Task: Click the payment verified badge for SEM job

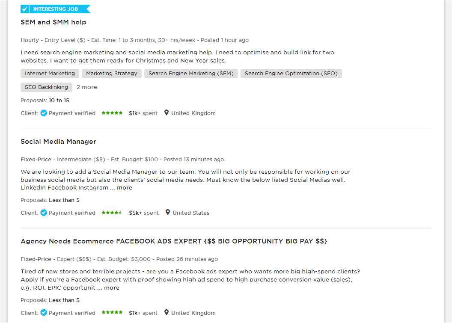Action: pyautogui.click(x=44, y=113)
